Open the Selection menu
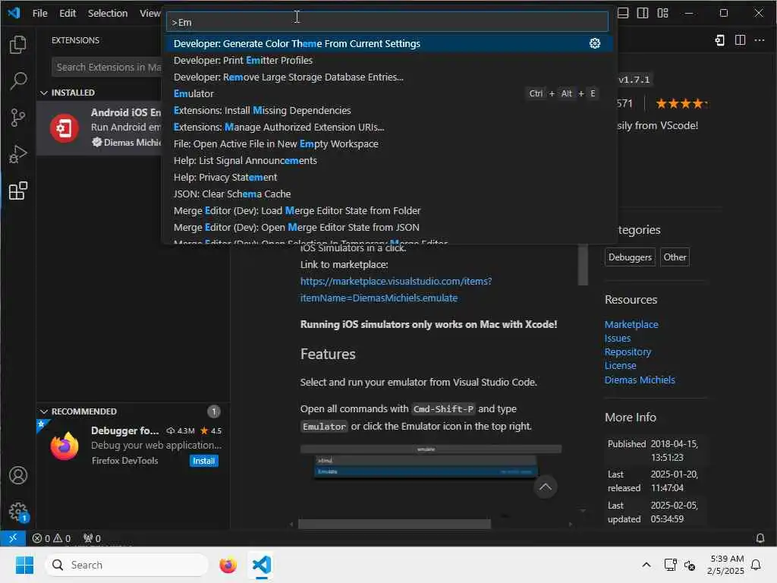Viewport: 777px width, 583px height. tap(108, 14)
